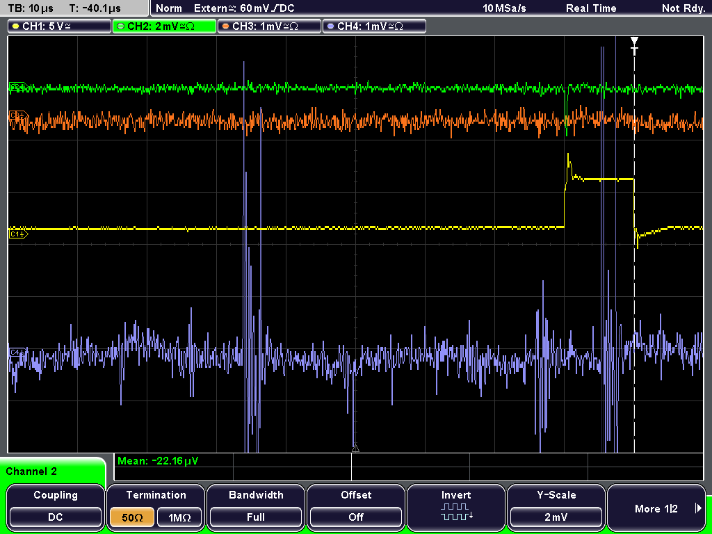Click the Real Time acquisition label
Screen dimensions: 712x534
pyautogui.click(x=591, y=8)
